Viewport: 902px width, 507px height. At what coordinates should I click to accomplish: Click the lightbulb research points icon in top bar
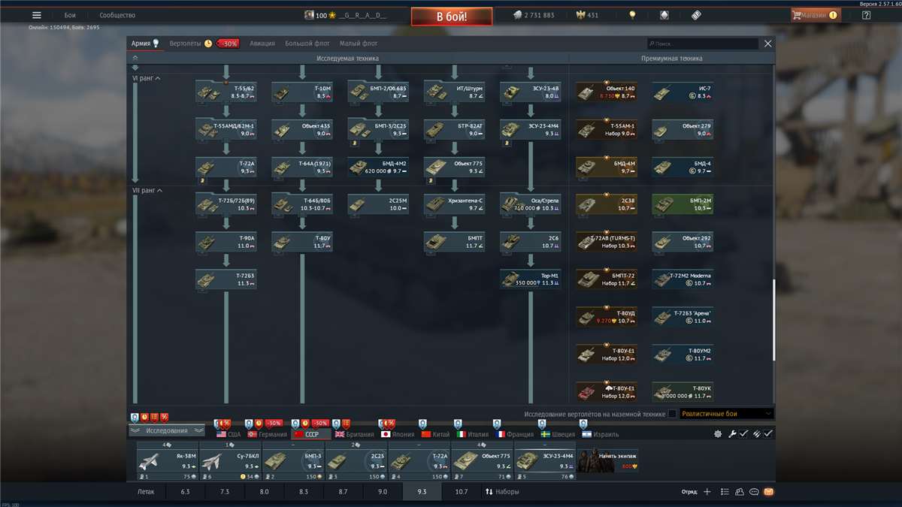632,15
